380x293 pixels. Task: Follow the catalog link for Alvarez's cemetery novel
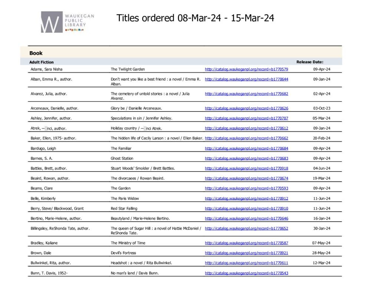[246, 94]
